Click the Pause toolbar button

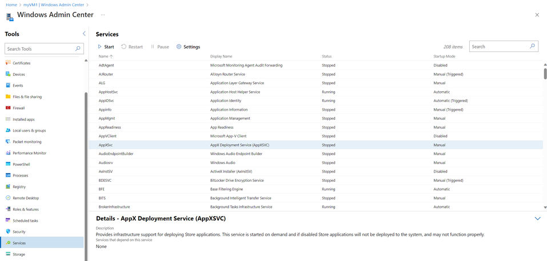pos(160,47)
